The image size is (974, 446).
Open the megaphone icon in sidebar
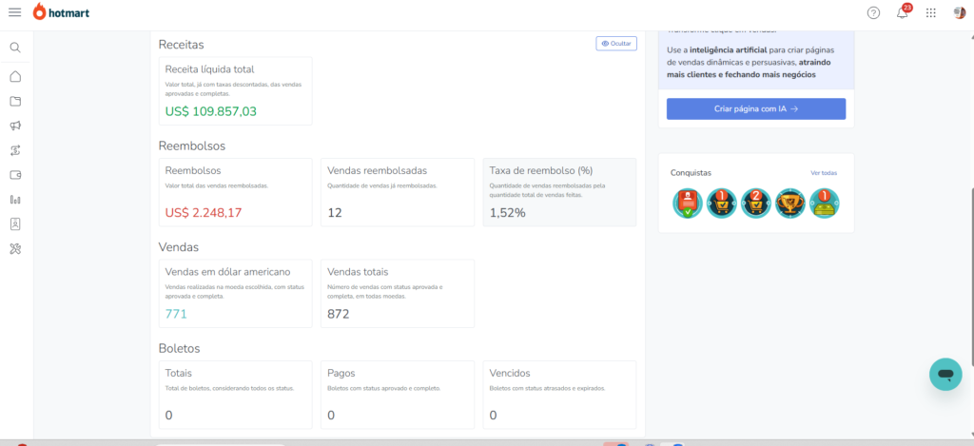click(x=15, y=126)
